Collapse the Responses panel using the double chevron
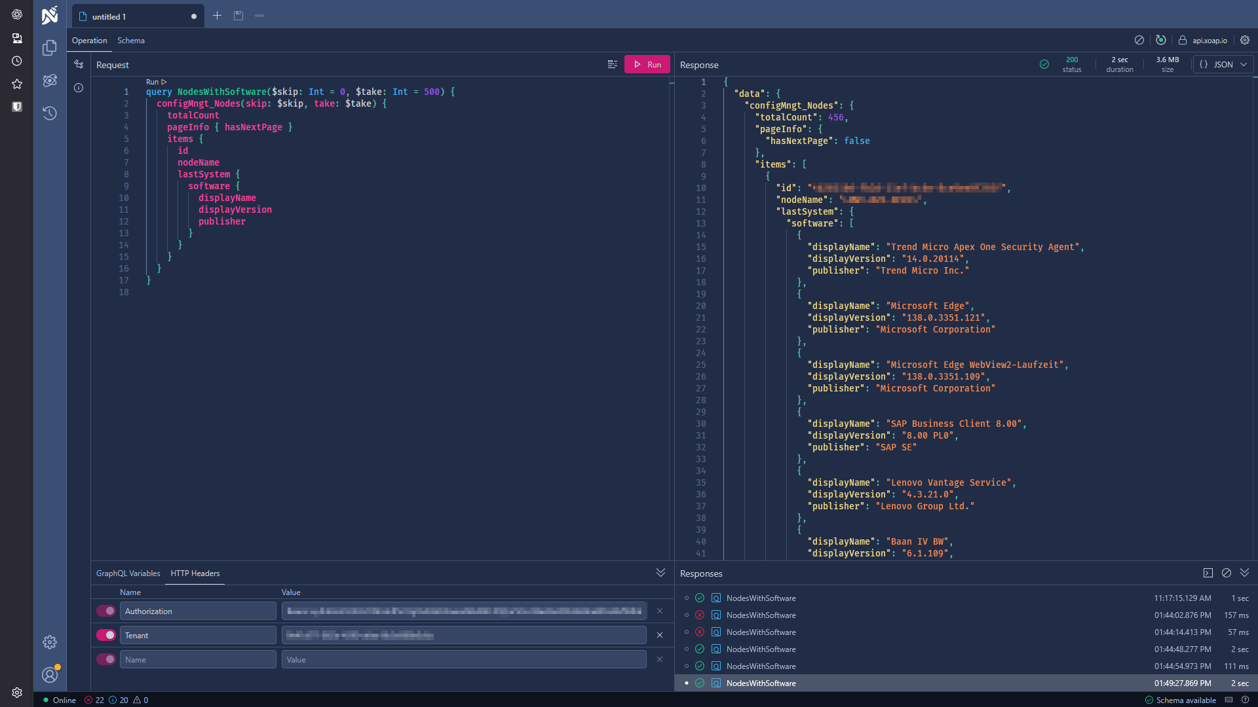Image resolution: width=1258 pixels, height=707 pixels. click(1244, 573)
